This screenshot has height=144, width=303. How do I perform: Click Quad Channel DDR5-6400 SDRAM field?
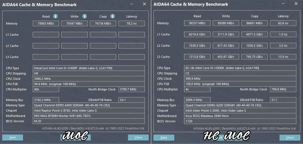click(x=89, y=105)
